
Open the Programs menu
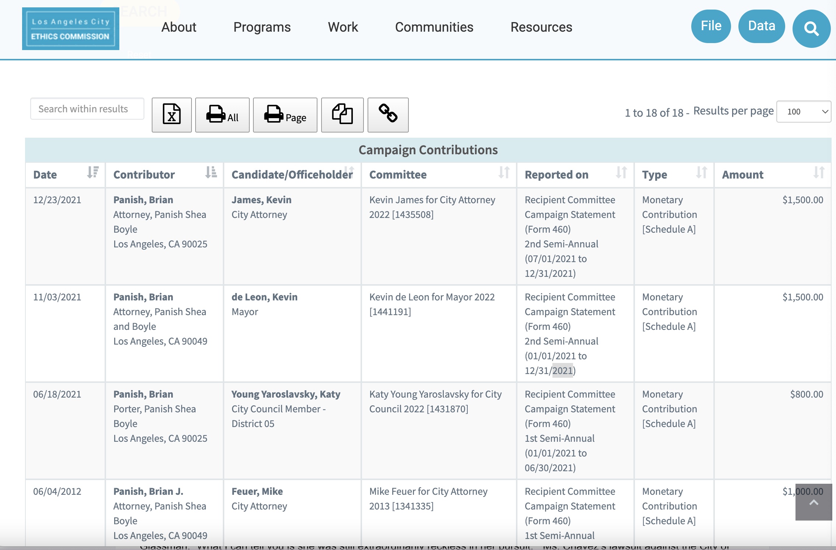(x=262, y=27)
